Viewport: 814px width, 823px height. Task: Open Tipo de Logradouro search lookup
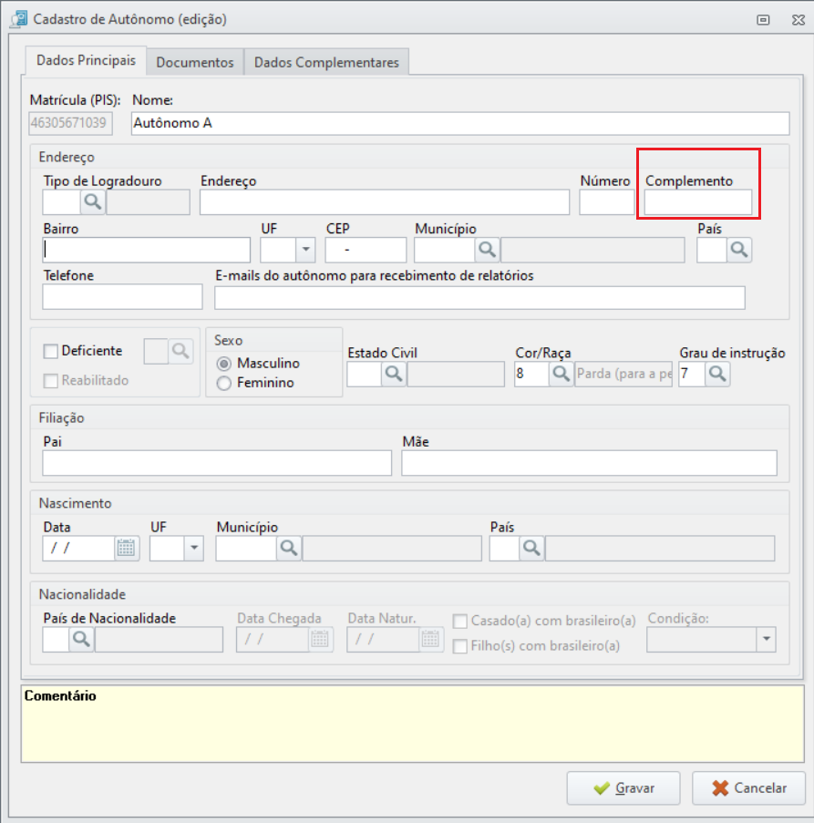(93, 202)
